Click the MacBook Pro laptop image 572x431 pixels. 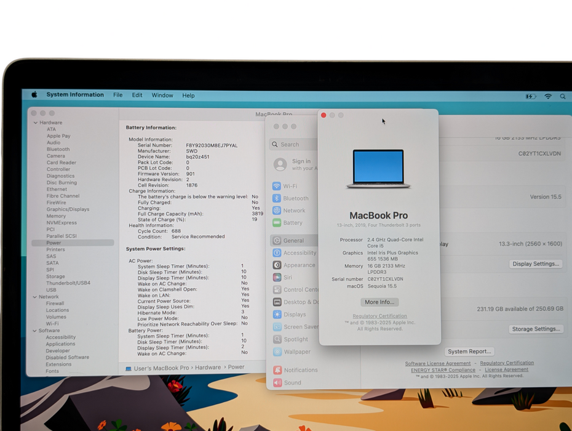click(x=378, y=169)
